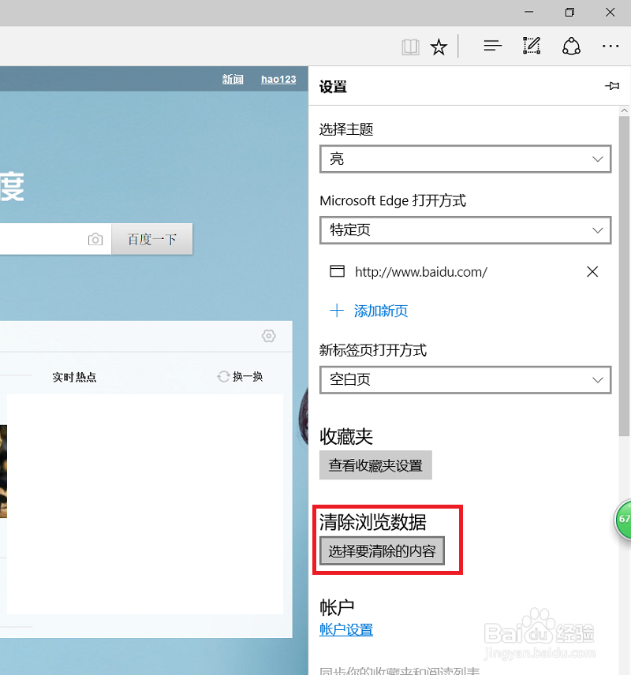Click 查看收藏夹设置 button
The image size is (631, 675).
point(375,465)
